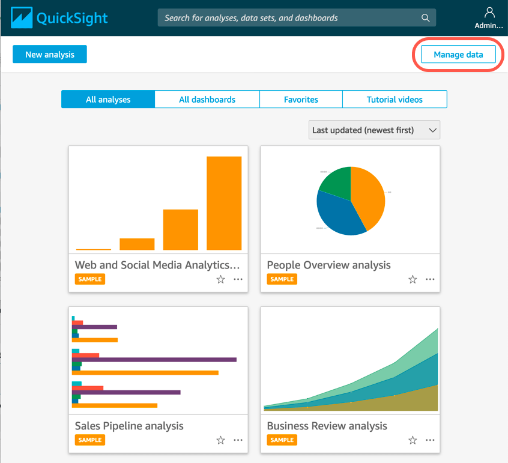Favorite the Web and Social Media Analytics analysis
The width and height of the screenshot is (508, 463).
pyautogui.click(x=220, y=279)
